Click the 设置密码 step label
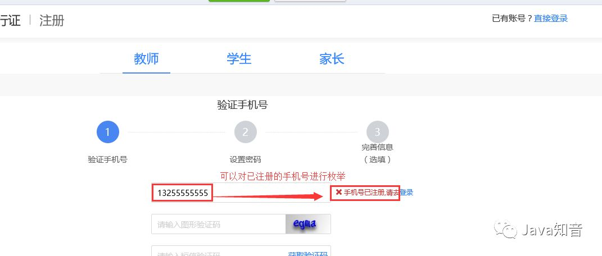602x256 pixels. pos(245,160)
